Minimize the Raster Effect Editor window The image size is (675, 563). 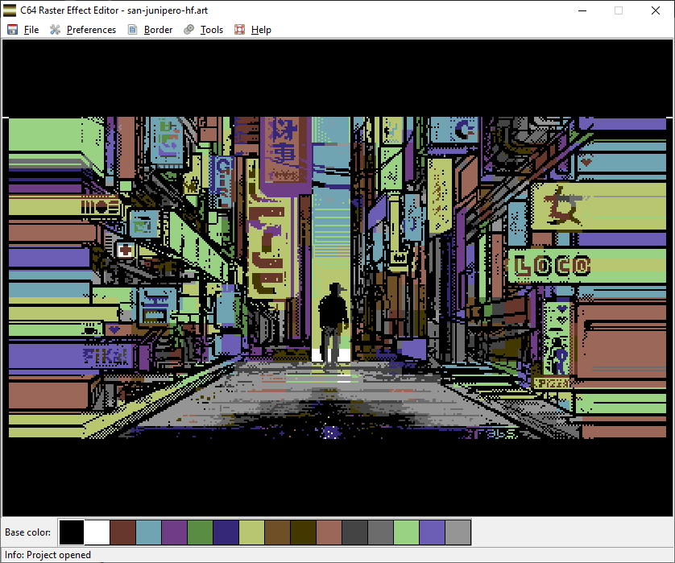[582, 10]
